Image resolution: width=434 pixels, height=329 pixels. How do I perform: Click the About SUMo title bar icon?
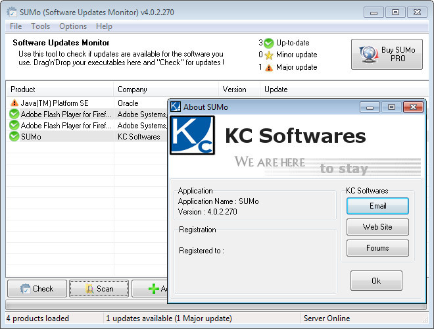[176, 107]
